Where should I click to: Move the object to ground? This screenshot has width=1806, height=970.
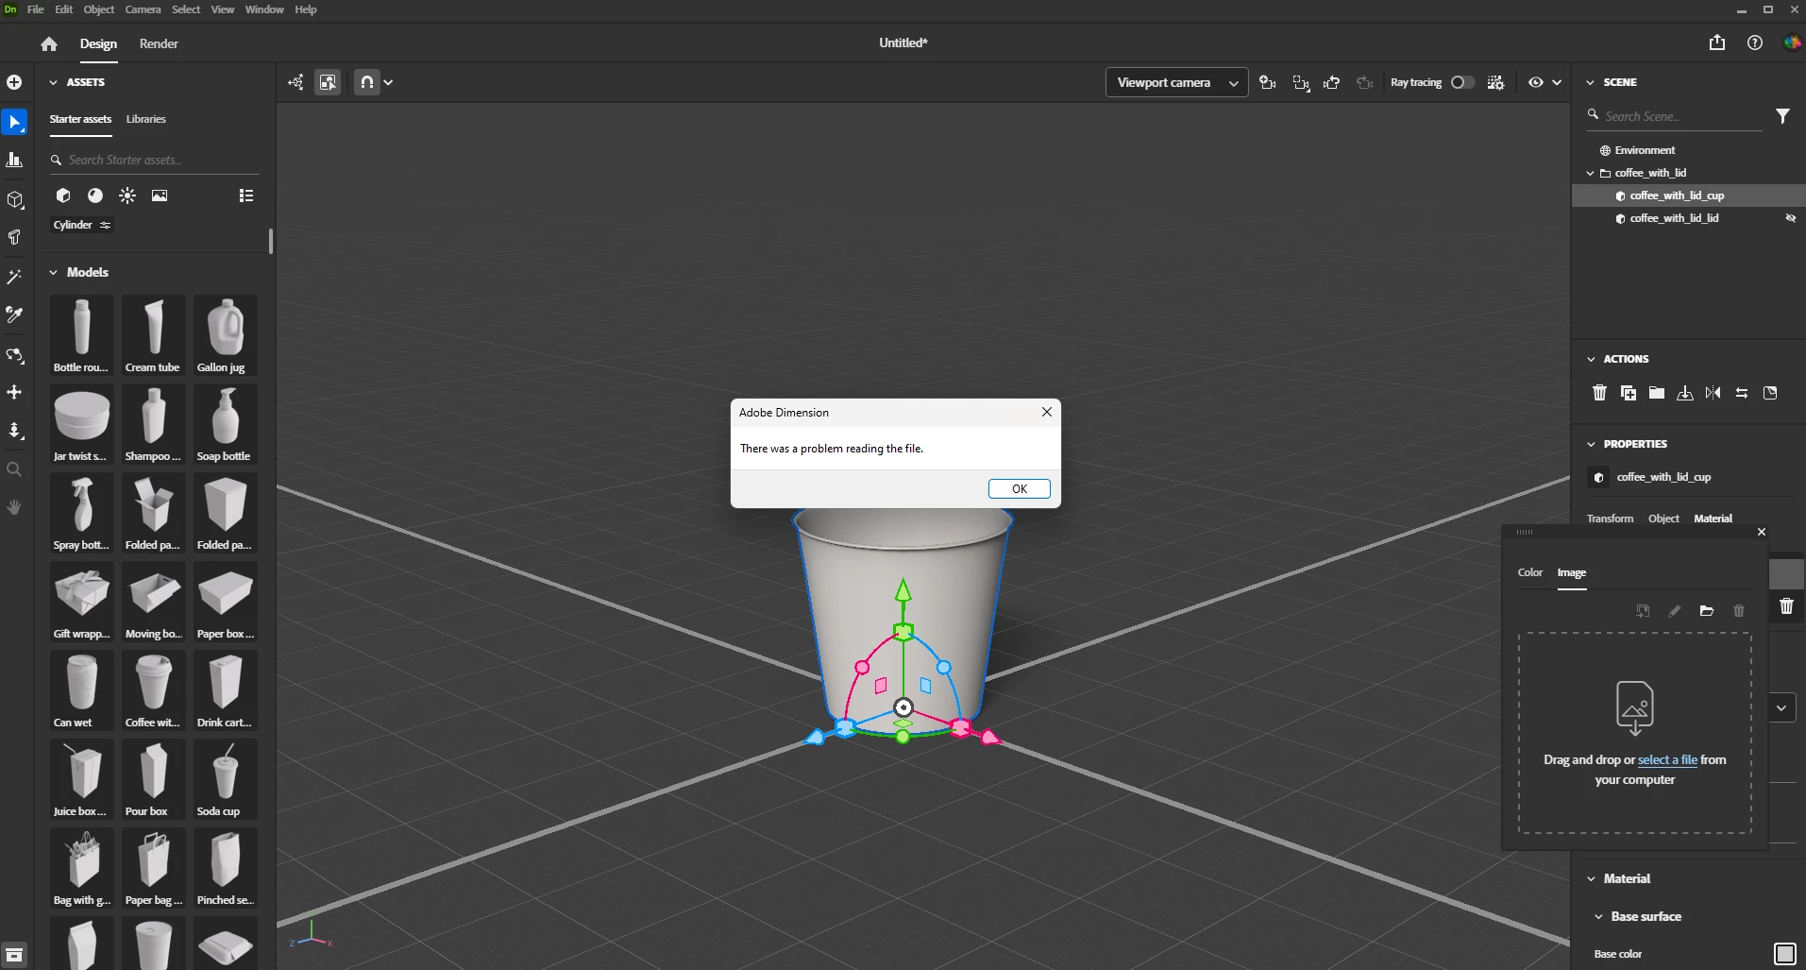1685,393
